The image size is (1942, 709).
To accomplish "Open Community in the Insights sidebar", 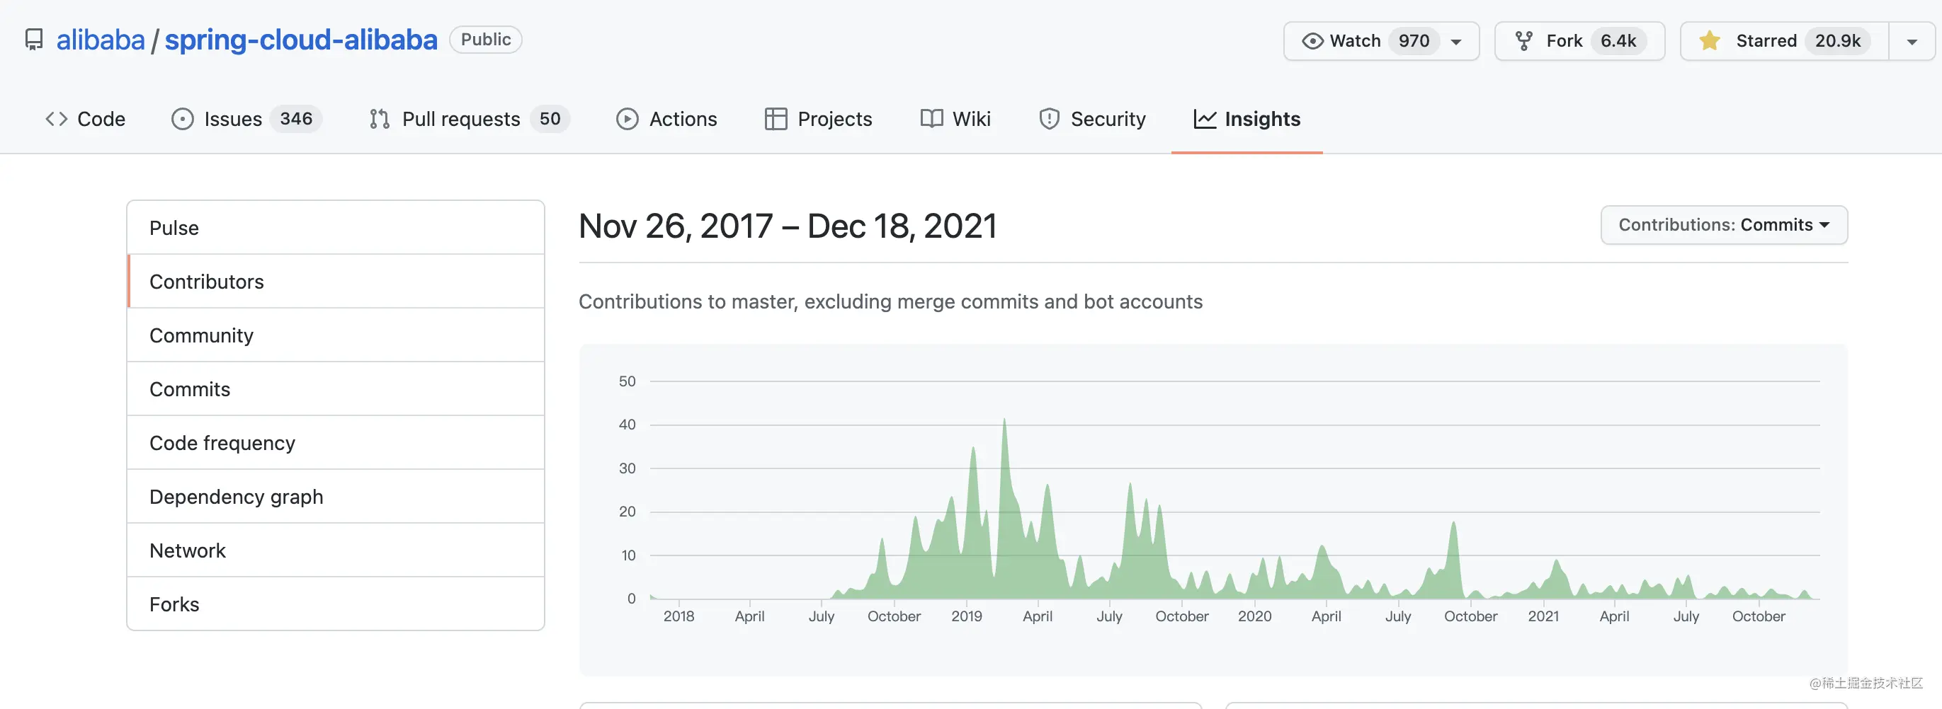I will (336, 335).
